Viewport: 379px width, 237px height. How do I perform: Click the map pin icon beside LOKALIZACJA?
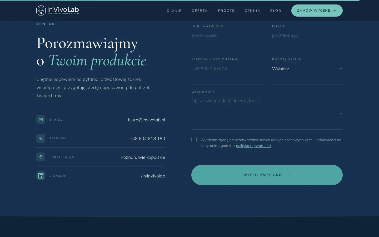[x=41, y=157]
